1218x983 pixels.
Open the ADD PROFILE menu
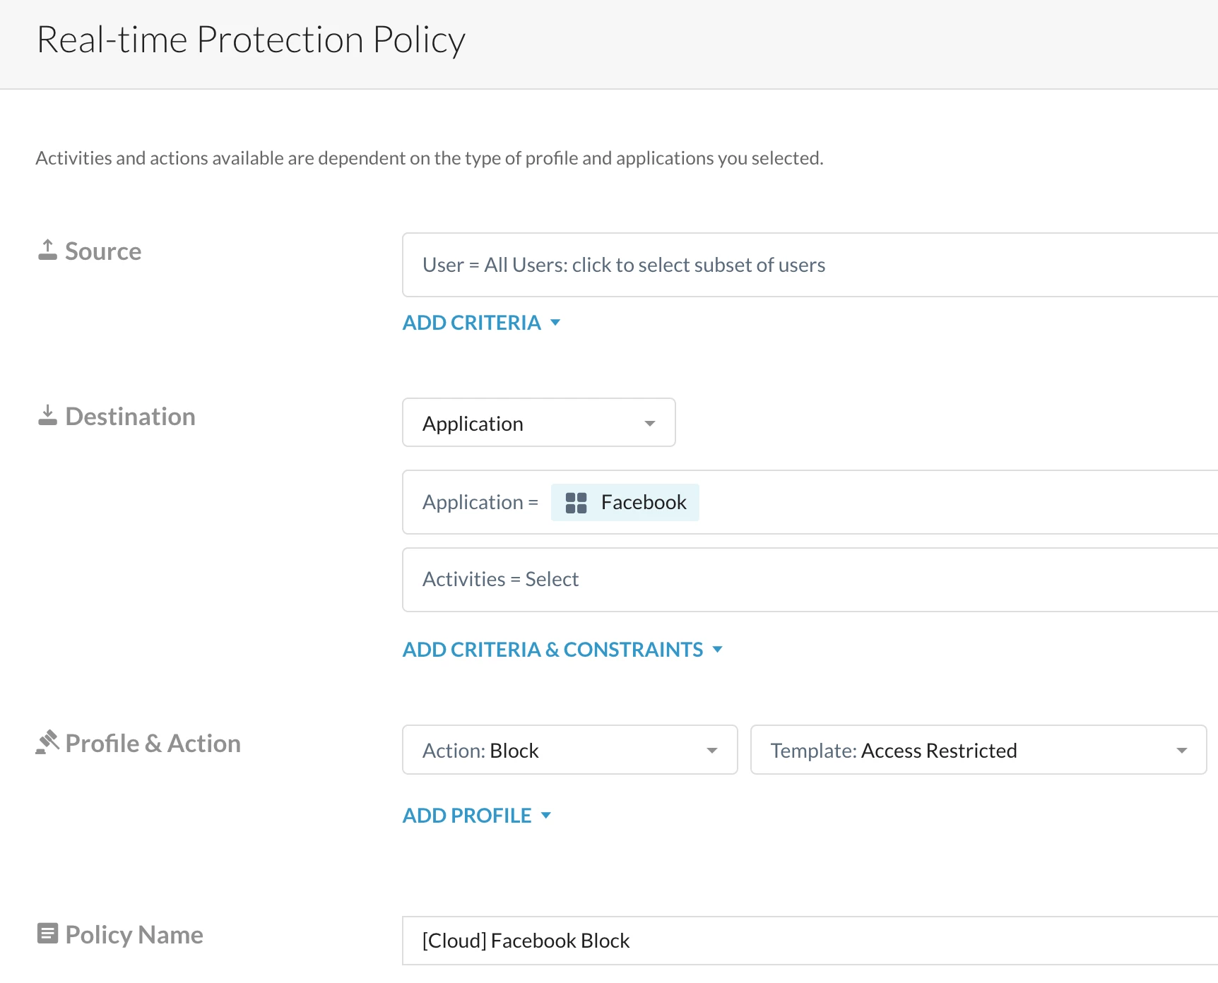467,816
